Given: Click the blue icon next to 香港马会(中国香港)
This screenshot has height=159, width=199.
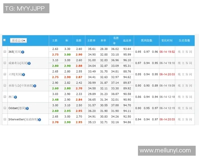Looking at the screenshot, I should [34, 86].
